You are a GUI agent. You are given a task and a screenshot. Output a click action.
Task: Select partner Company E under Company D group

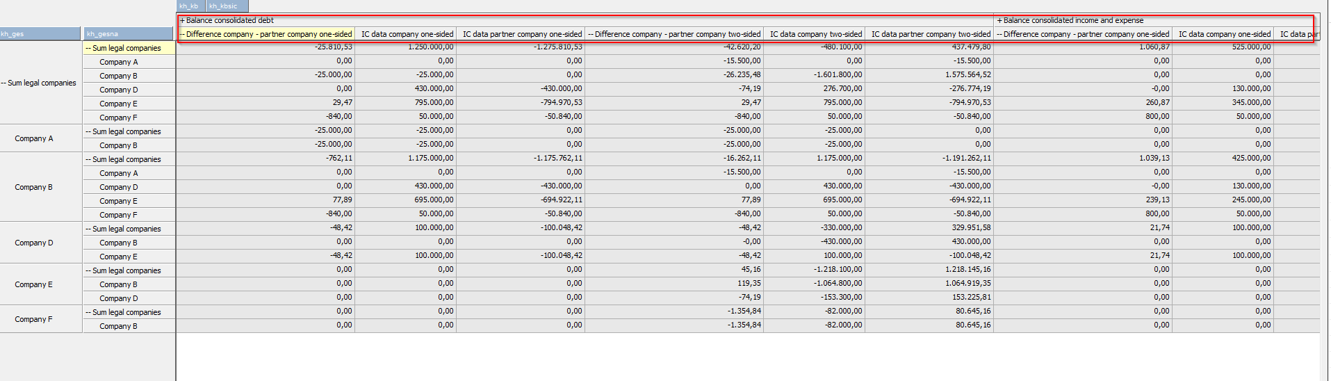(x=129, y=257)
